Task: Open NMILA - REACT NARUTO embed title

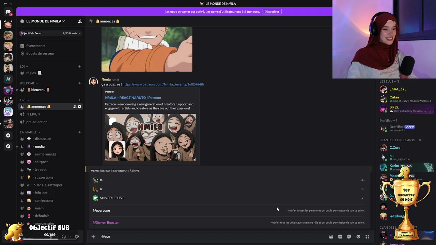Action: [133, 98]
